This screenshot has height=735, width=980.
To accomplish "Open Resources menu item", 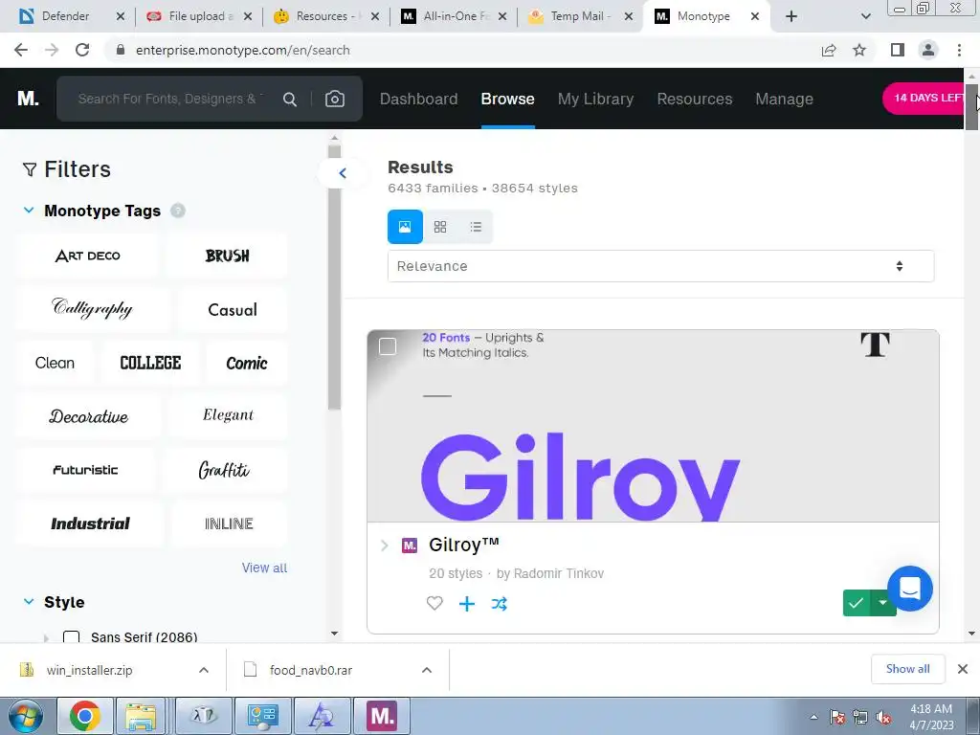I will pos(695,99).
